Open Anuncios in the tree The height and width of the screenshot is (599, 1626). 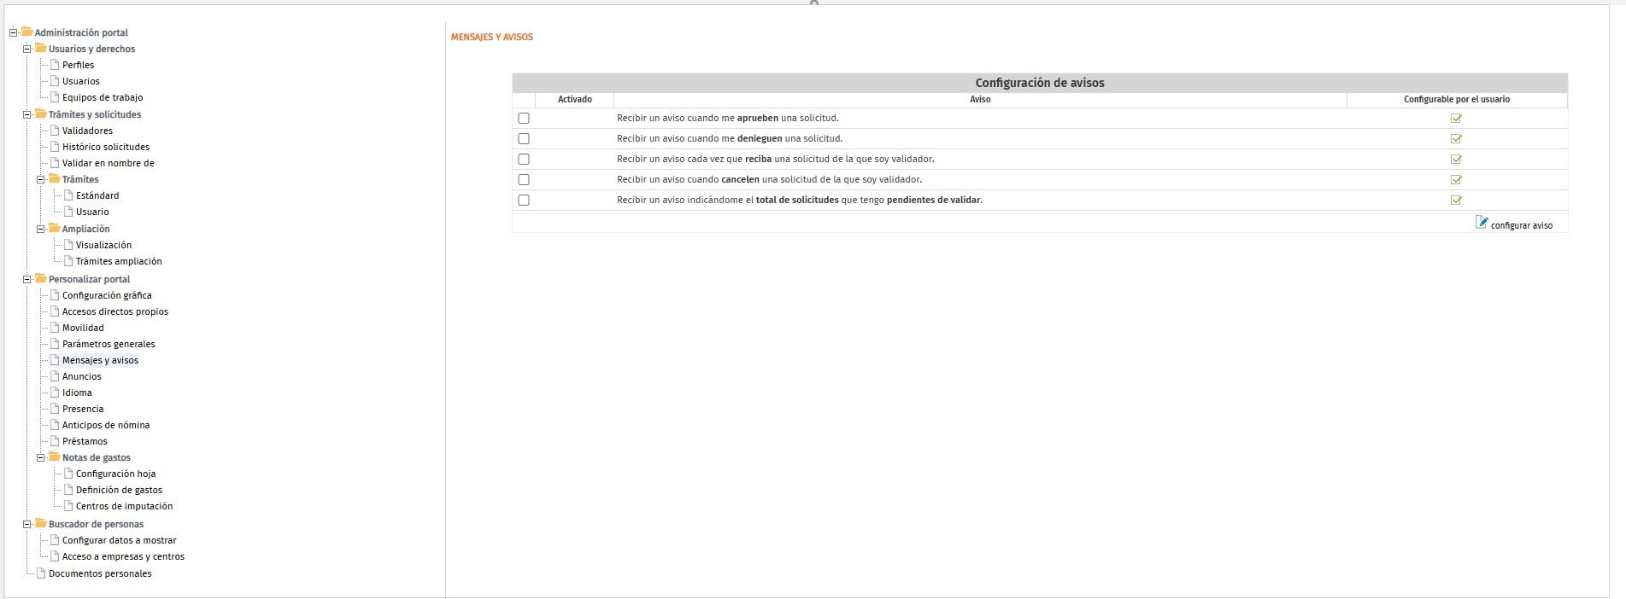click(x=82, y=377)
